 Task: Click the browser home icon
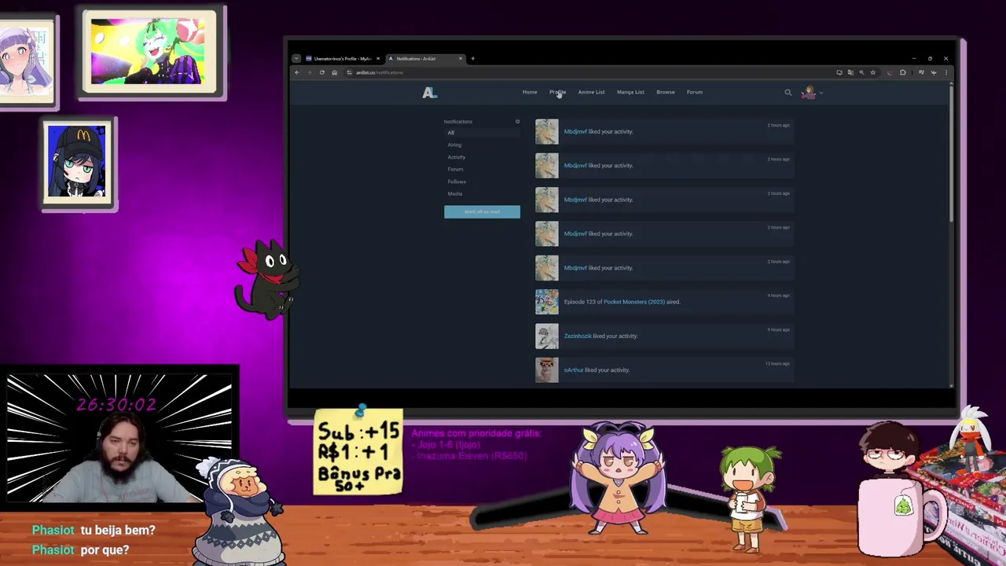pos(334,72)
